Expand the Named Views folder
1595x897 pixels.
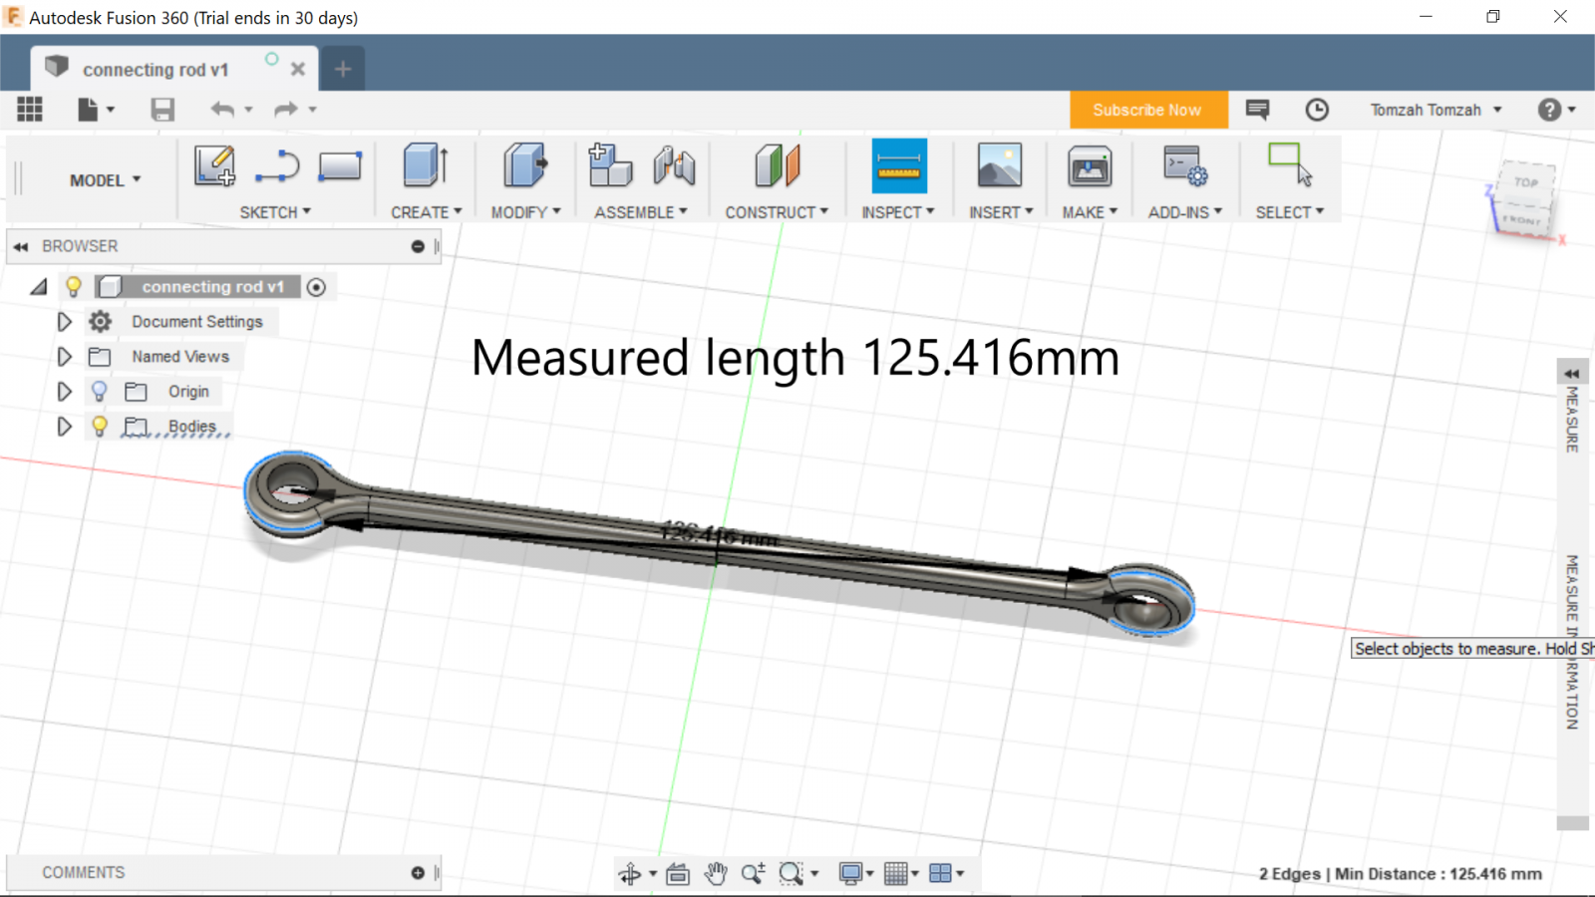(x=64, y=357)
